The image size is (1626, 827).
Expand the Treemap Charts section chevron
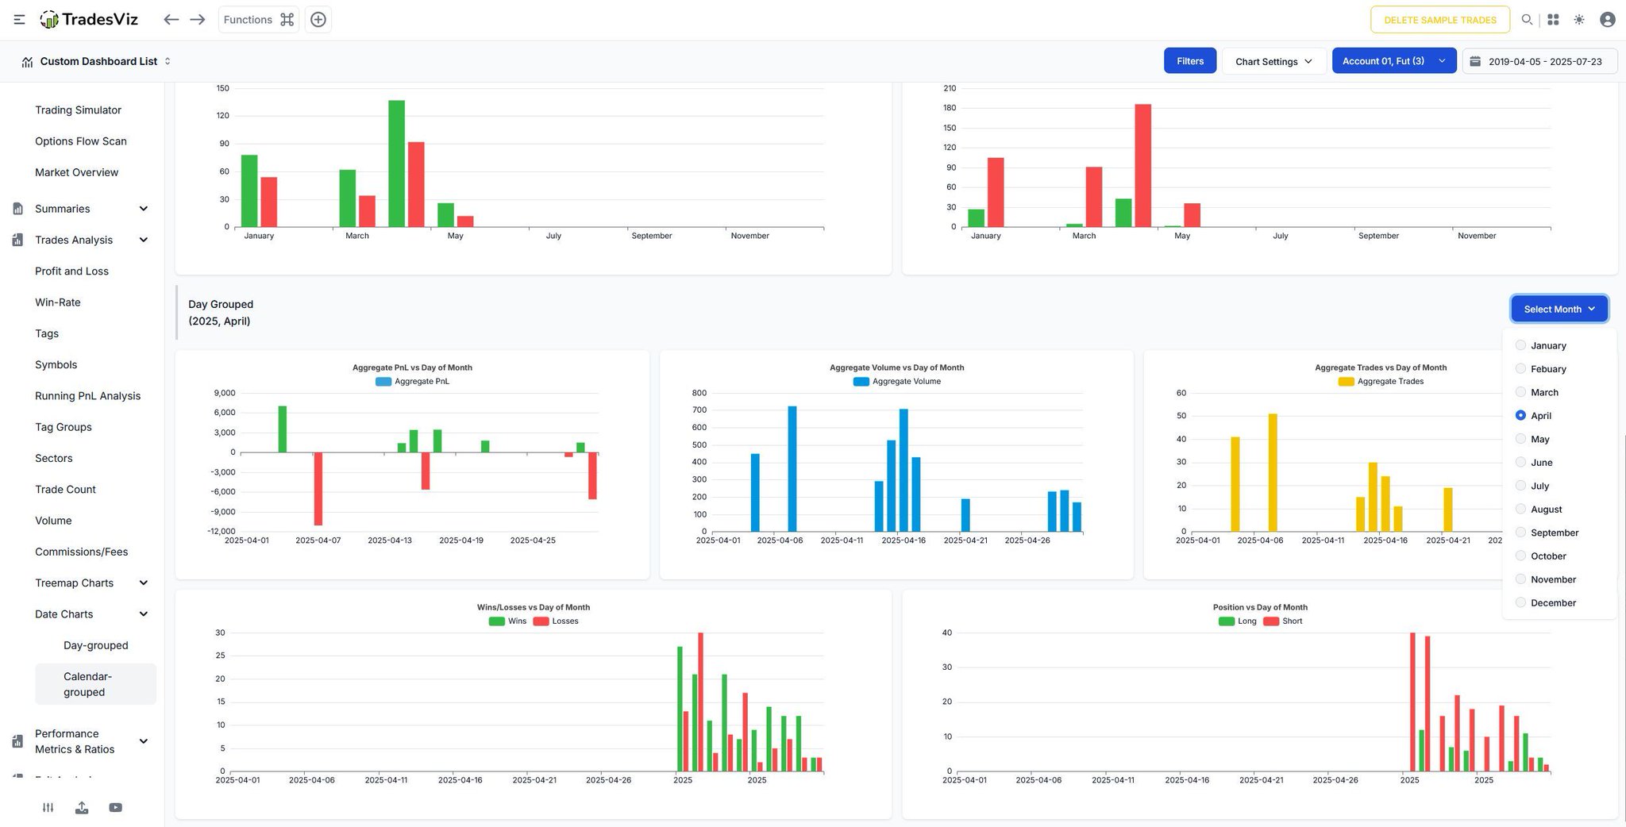(x=144, y=583)
